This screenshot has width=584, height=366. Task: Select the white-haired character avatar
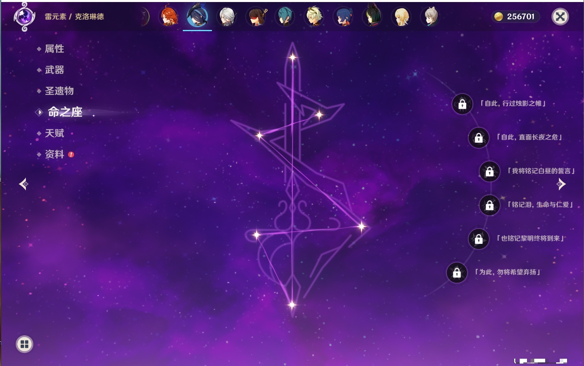pos(227,16)
